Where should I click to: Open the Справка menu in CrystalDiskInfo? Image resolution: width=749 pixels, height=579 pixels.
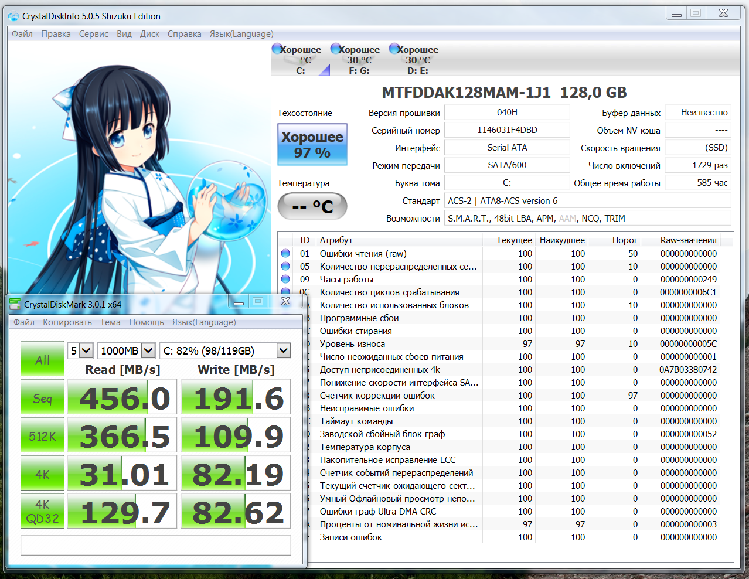click(x=185, y=34)
